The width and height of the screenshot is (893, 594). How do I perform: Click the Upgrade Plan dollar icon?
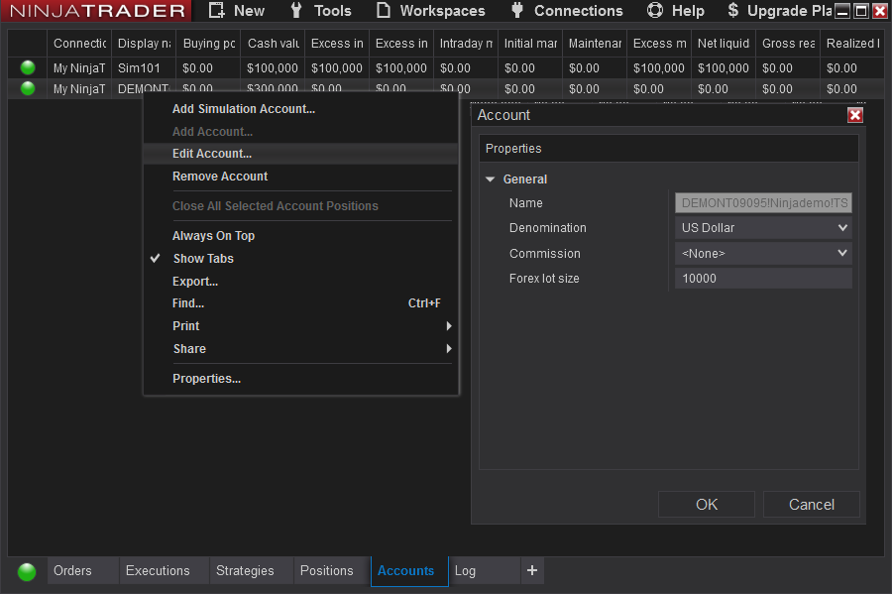pyautogui.click(x=732, y=11)
